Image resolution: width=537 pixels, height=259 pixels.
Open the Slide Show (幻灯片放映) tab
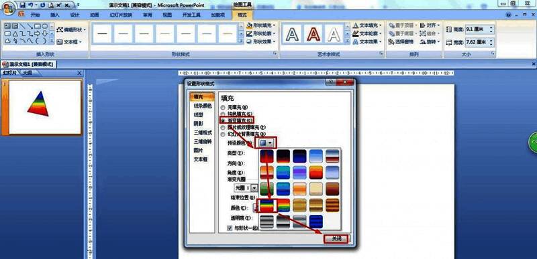tap(121, 15)
